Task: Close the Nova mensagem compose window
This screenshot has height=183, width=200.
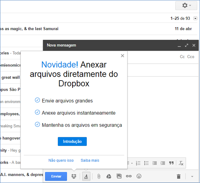Action: click(194, 45)
